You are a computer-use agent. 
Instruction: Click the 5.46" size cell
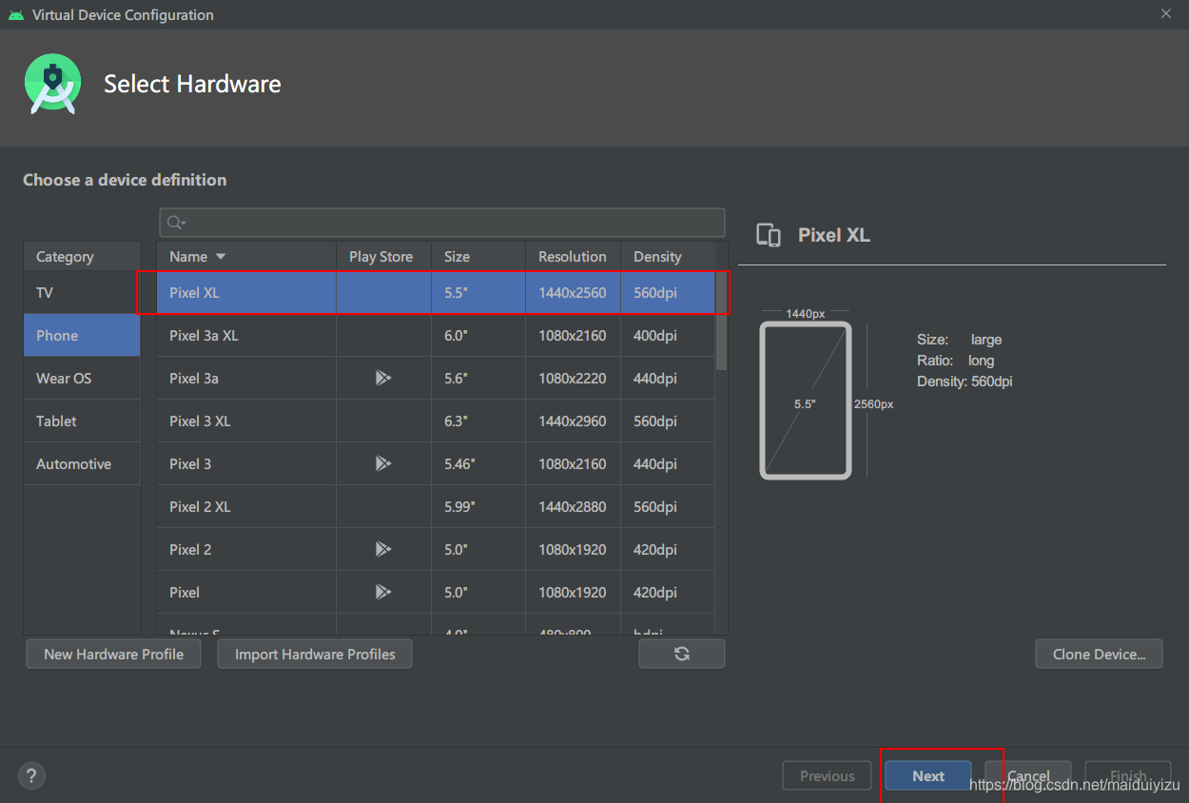(478, 463)
